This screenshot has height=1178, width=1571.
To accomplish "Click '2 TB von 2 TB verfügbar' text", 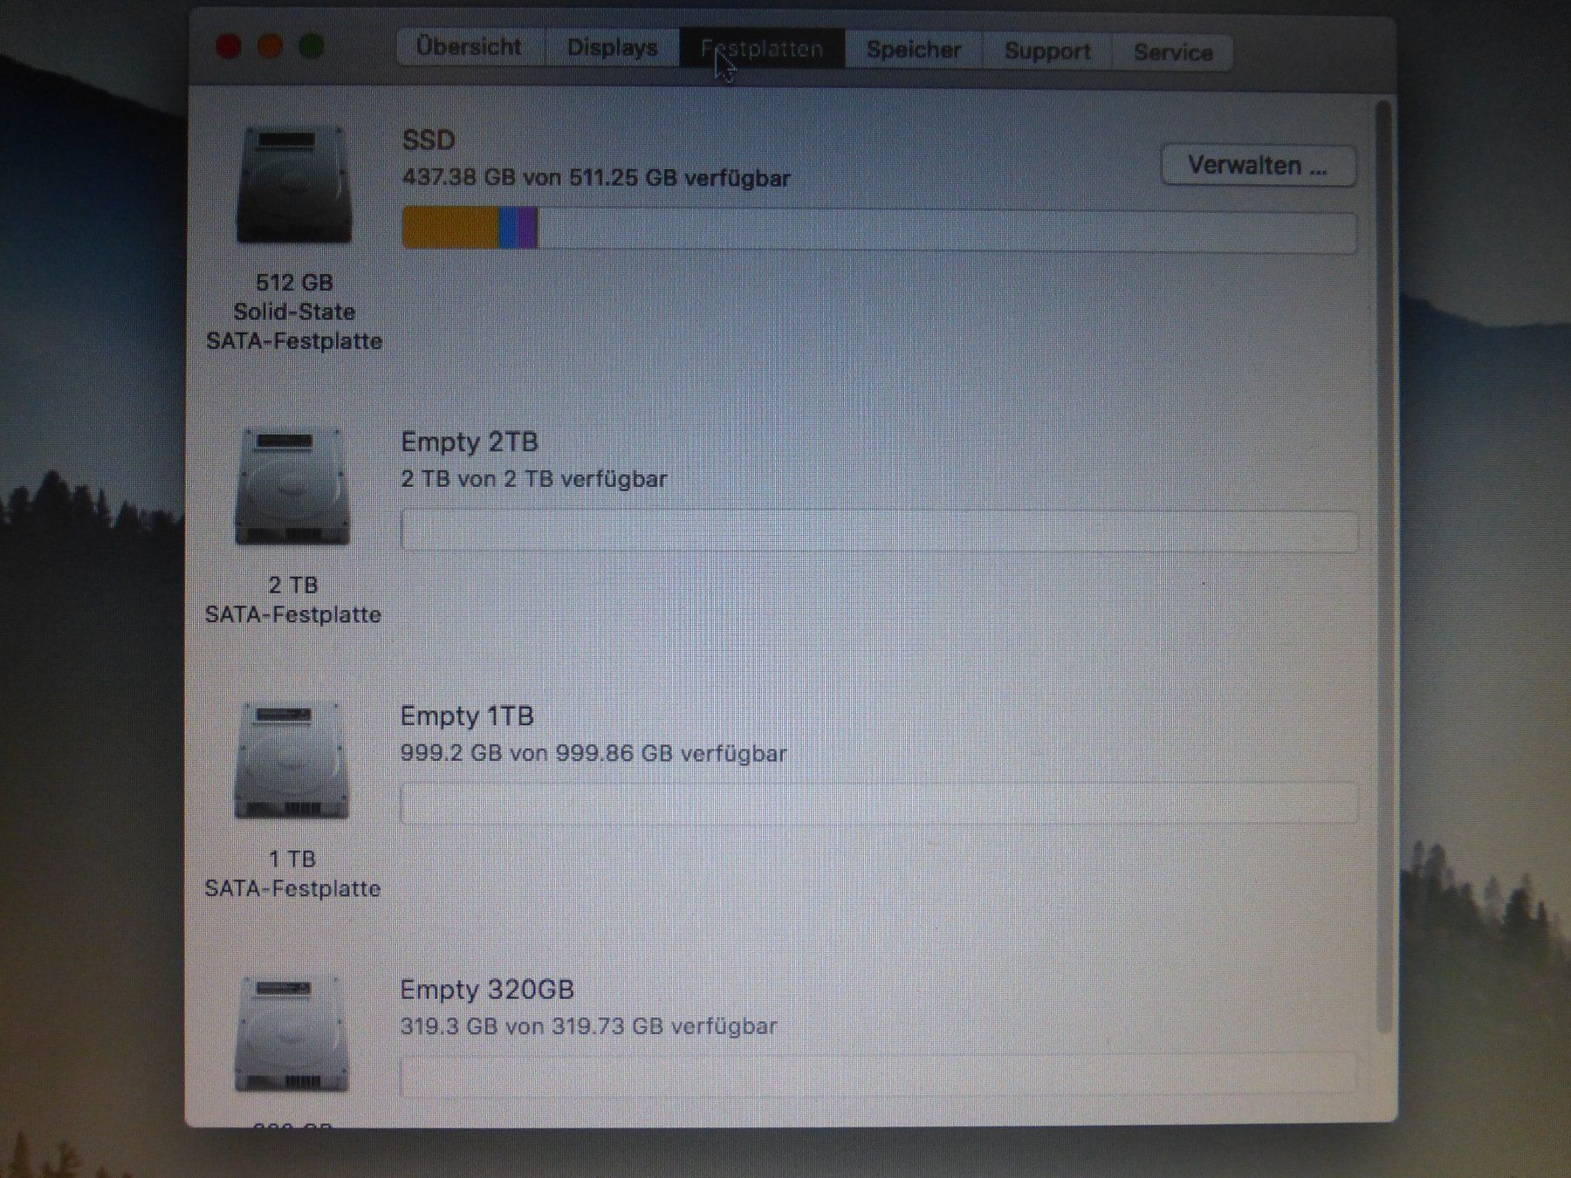I will [534, 479].
